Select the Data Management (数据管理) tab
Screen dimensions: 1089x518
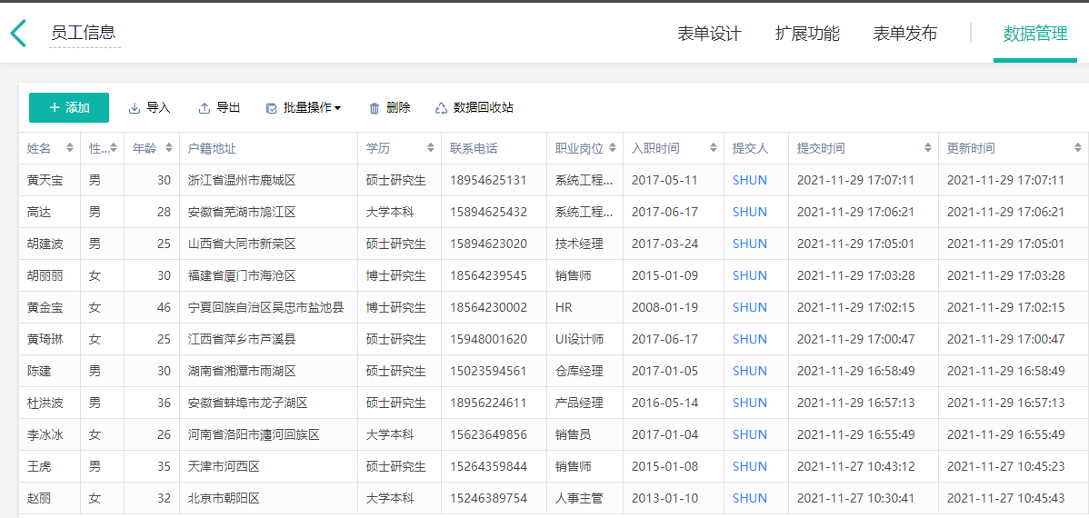(1034, 34)
